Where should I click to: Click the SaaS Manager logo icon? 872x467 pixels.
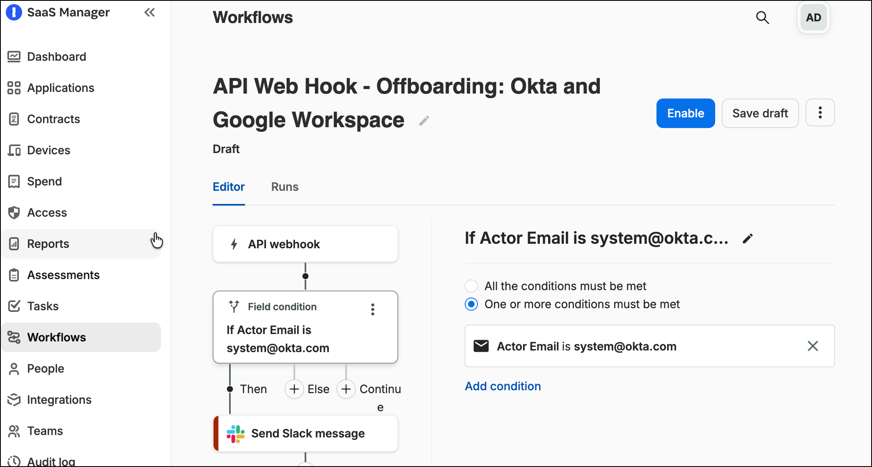pyautogui.click(x=14, y=12)
